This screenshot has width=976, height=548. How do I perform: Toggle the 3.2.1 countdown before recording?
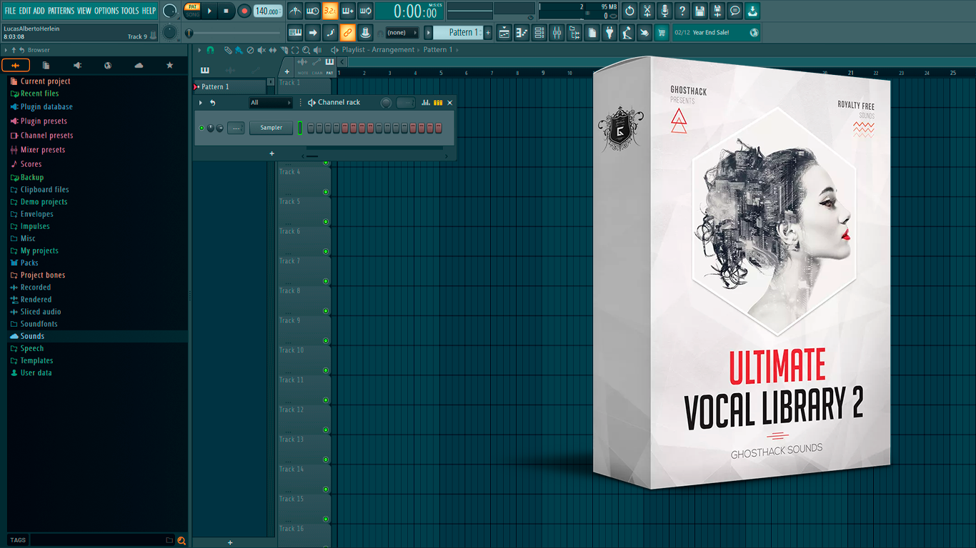pos(330,11)
